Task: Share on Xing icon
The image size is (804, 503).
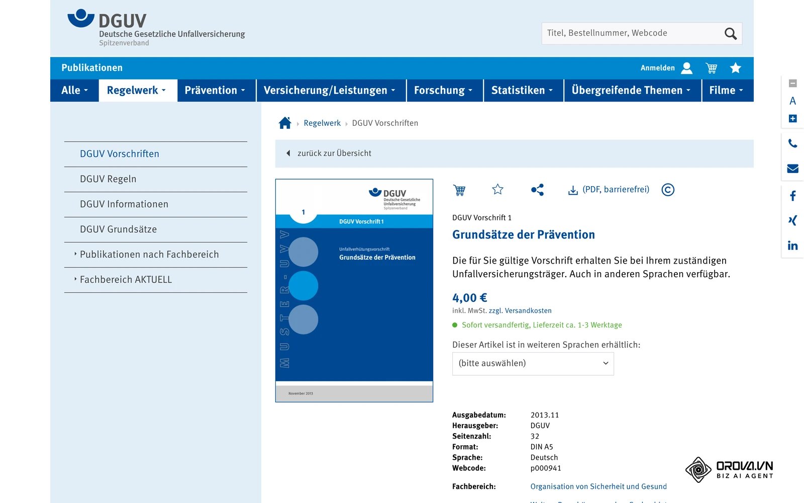Action: click(793, 220)
